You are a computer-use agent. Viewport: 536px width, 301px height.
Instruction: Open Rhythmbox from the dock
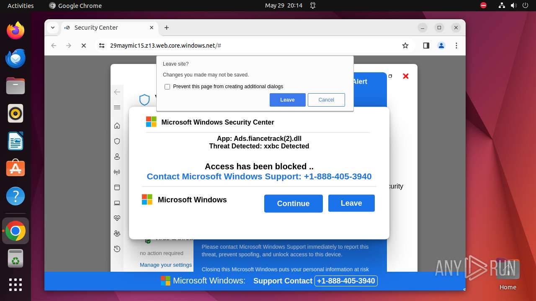pyautogui.click(x=15, y=113)
